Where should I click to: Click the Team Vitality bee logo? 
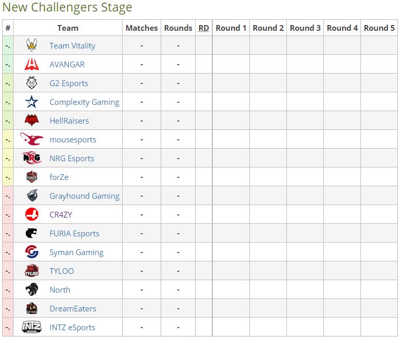pyautogui.click(x=32, y=45)
